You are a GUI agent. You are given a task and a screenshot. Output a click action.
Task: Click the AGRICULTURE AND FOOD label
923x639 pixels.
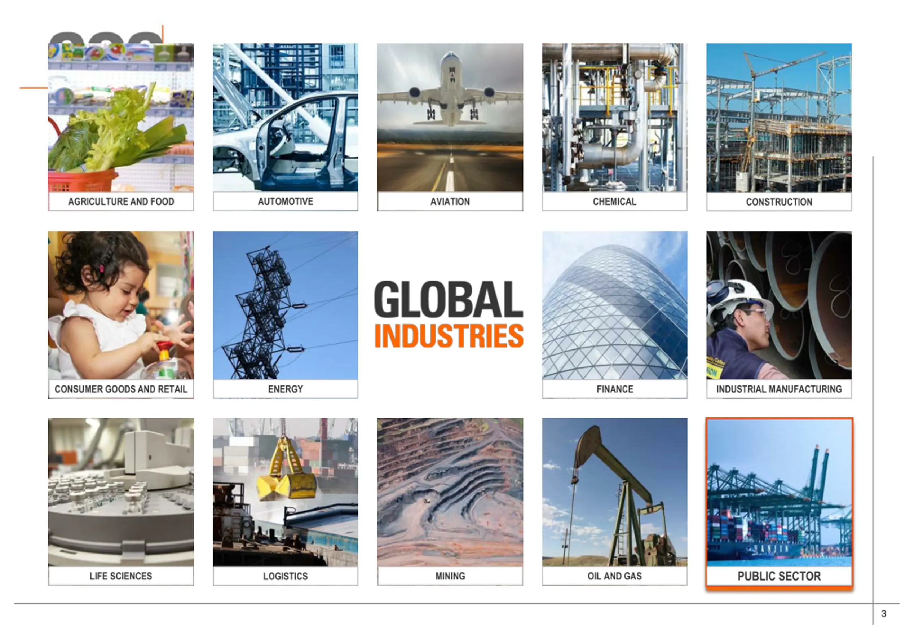click(121, 201)
